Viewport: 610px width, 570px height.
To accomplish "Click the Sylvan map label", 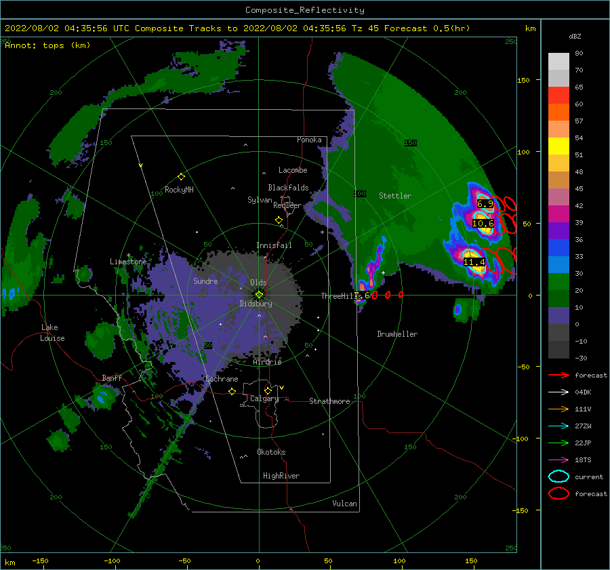I will tap(260, 200).
